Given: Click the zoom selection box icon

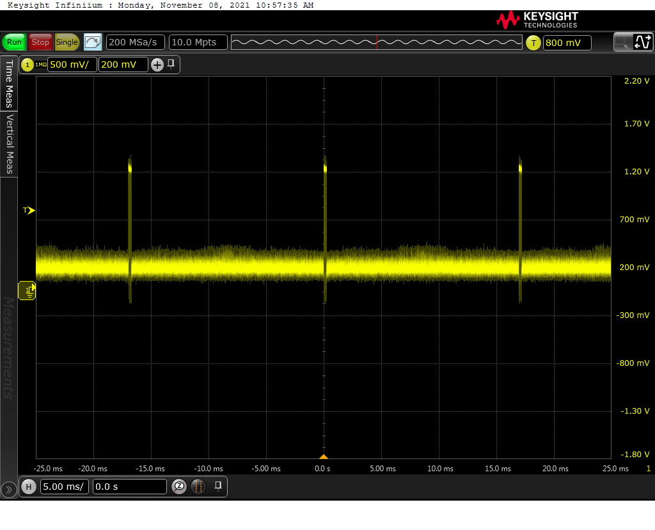Looking at the screenshot, I should [622, 42].
